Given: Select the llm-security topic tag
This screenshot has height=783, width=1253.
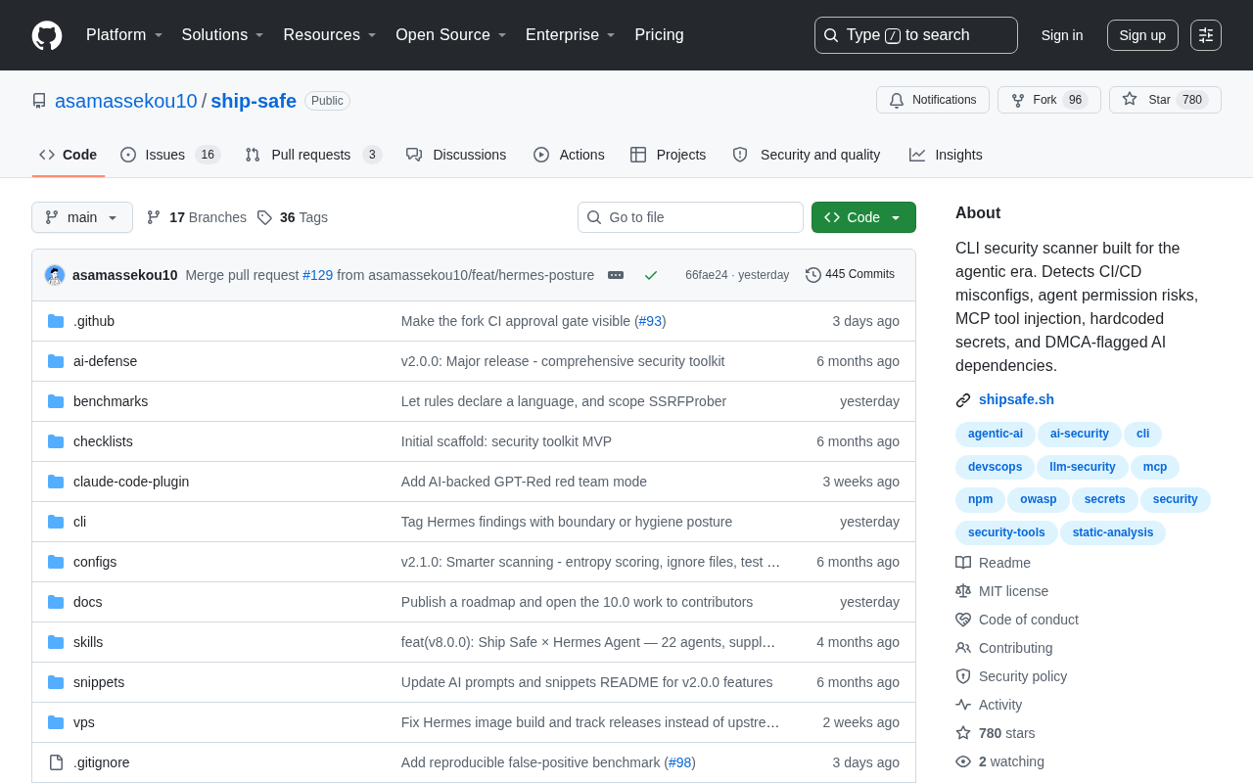Looking at the screenshot, I should pos(1083,467).
